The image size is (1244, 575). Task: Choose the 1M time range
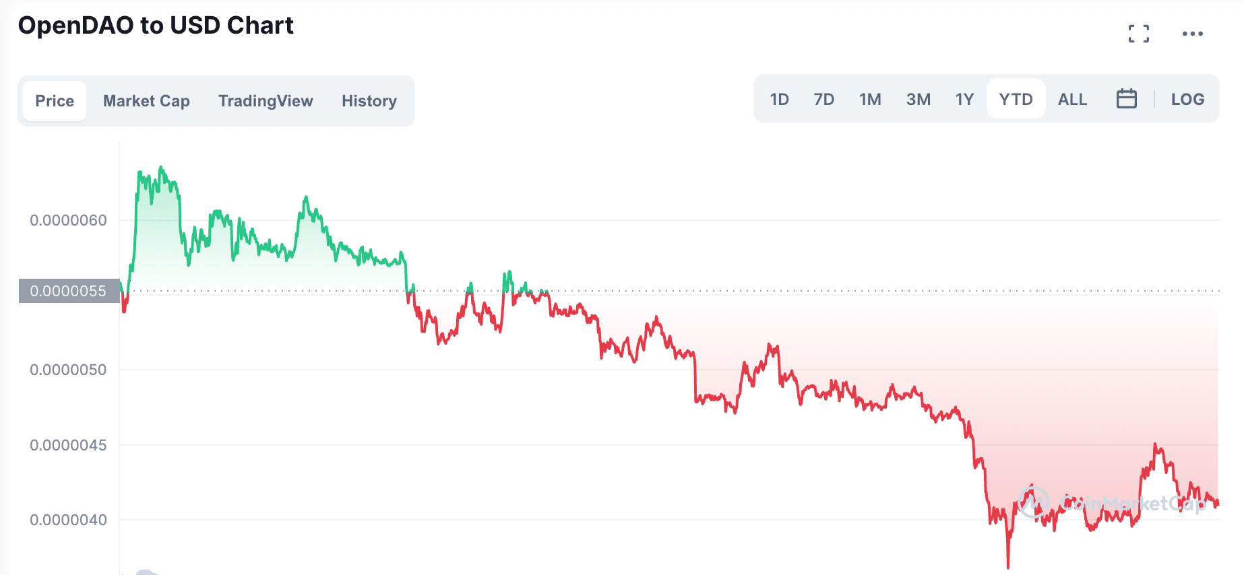click(x=870, y=100)
